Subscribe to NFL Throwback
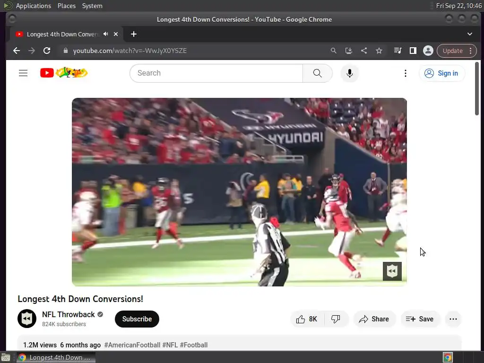Image resolution: width=484 pixels, height=363 pixels. (137, 319)
